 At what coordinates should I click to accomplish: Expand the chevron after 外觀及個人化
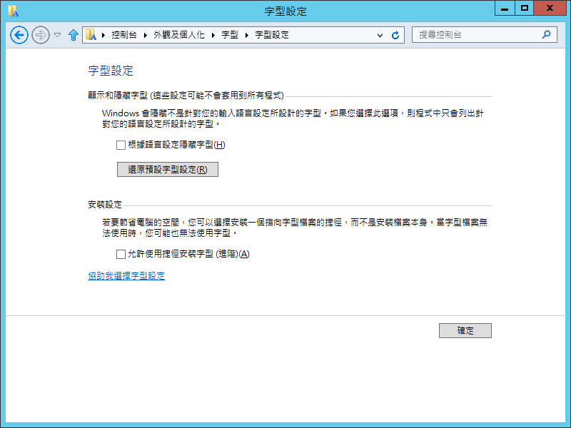tap(213, 35)
